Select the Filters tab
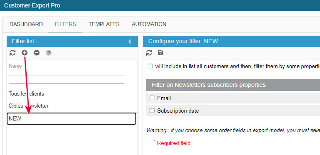This screenshot has height=155, width=320. (65, 24)
